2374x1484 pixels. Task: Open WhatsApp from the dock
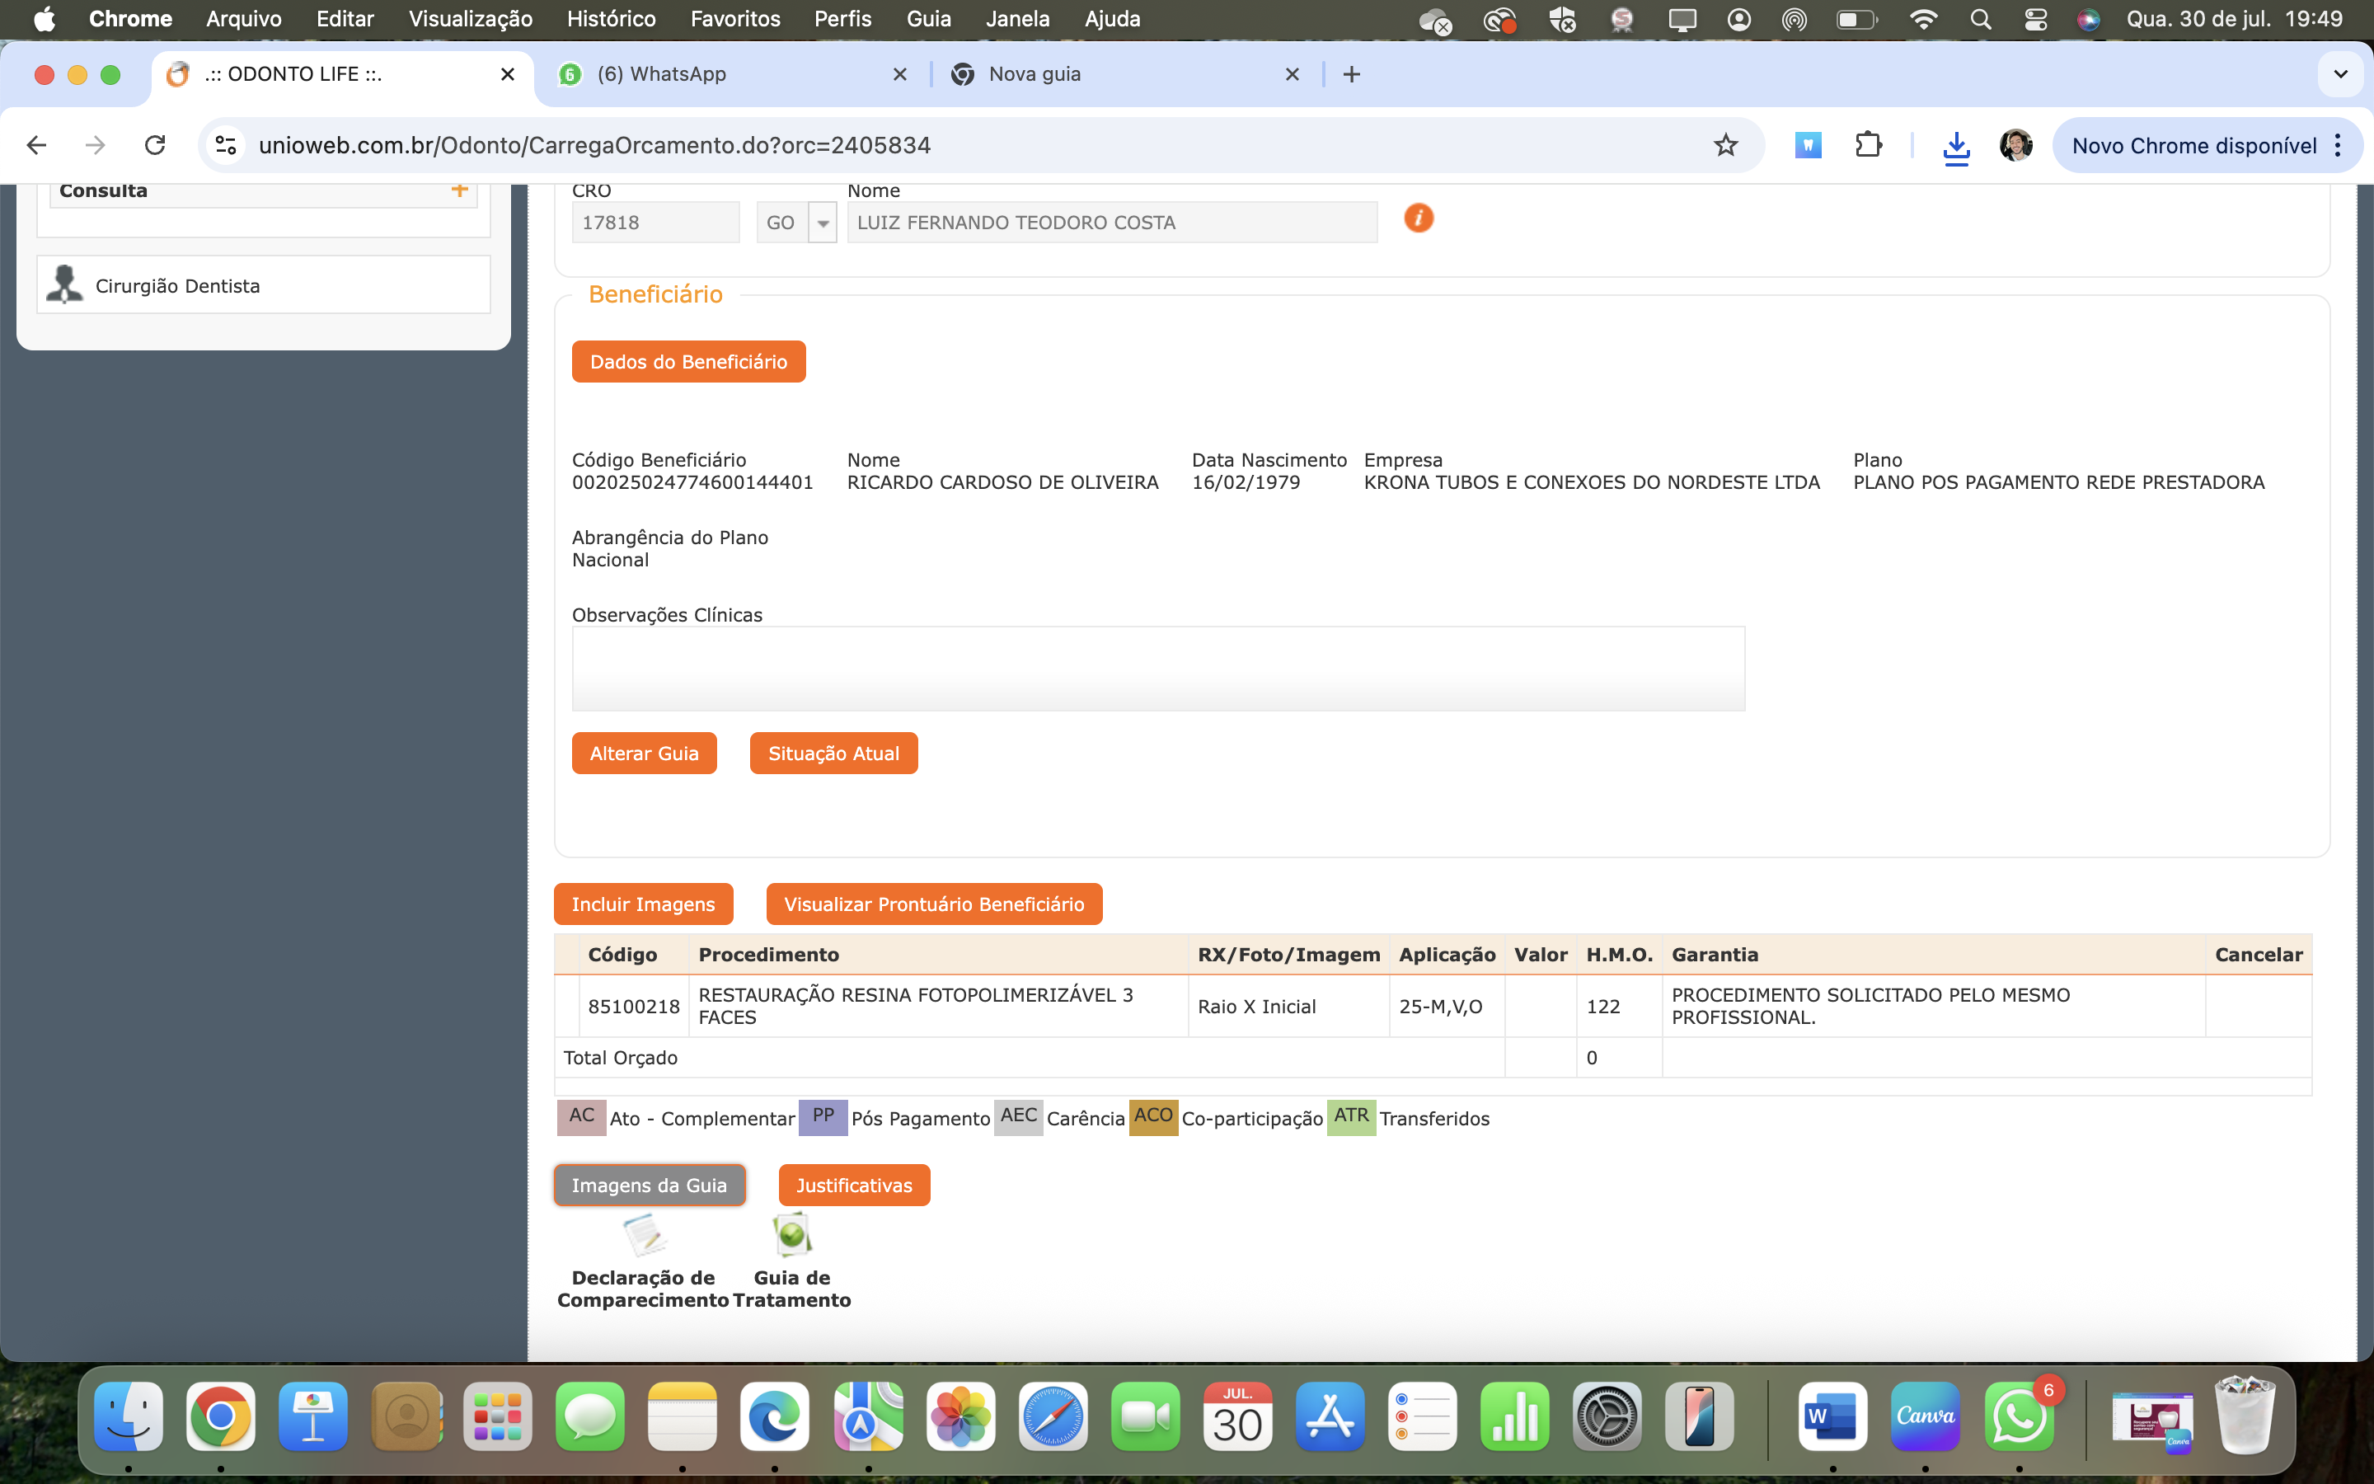2018,1416
